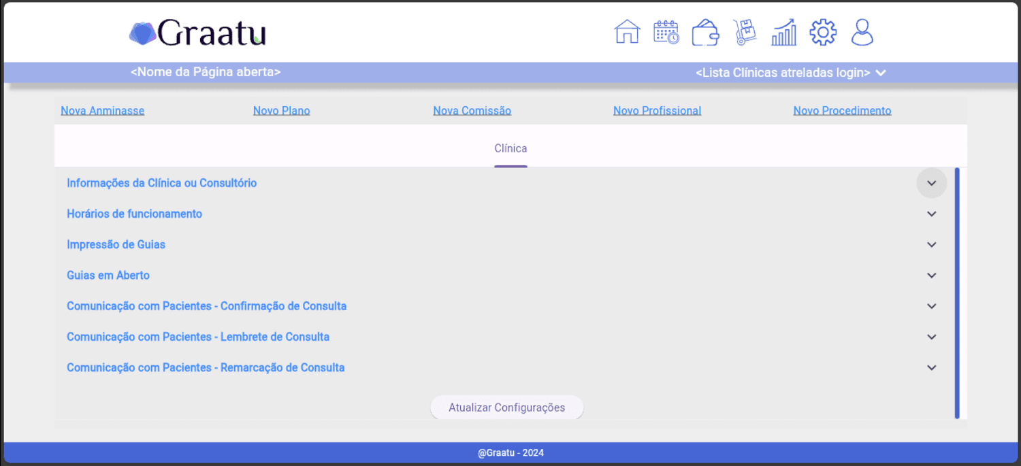Click the Horários de funcionamento title
1021x466 pixels.
pyautogui.click(x=135, y=214)
